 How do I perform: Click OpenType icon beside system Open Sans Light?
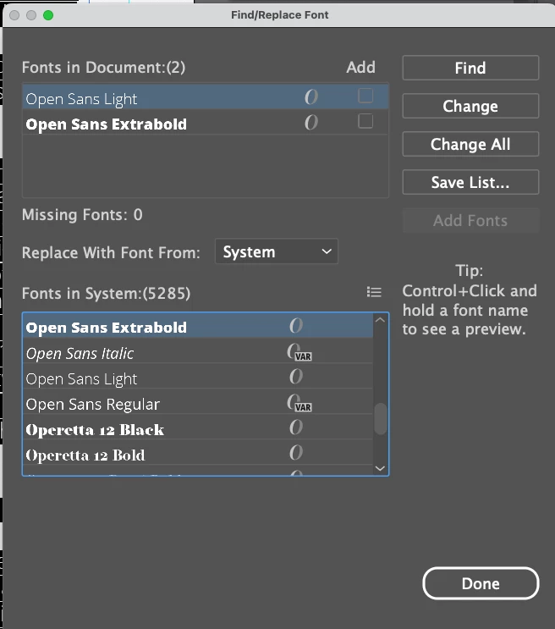click(296, 376)
